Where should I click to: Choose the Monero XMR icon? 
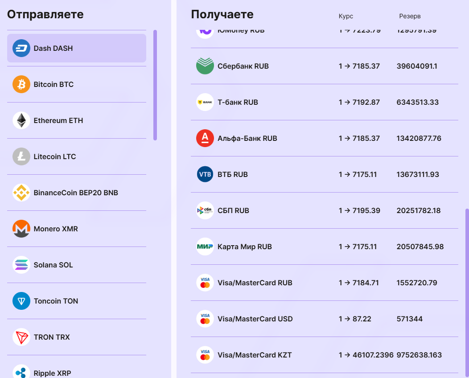coord(21,229)
